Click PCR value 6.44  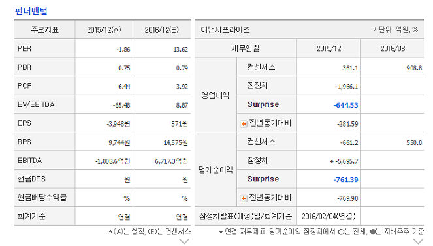pyautogui.click(x=124, y=87)
